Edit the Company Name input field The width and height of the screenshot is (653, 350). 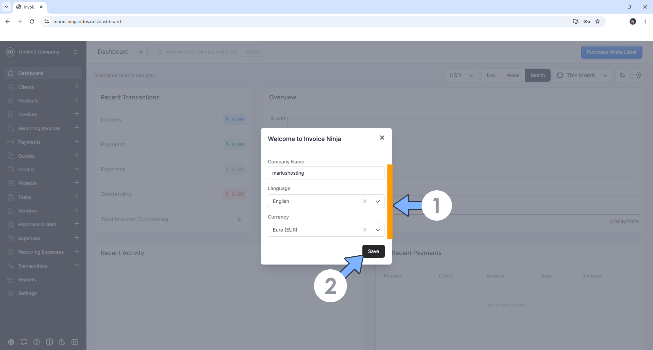click(326, 173)
